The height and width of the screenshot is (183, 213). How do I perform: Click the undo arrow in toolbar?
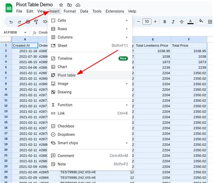pyautogui.click(x=11, y=22)
